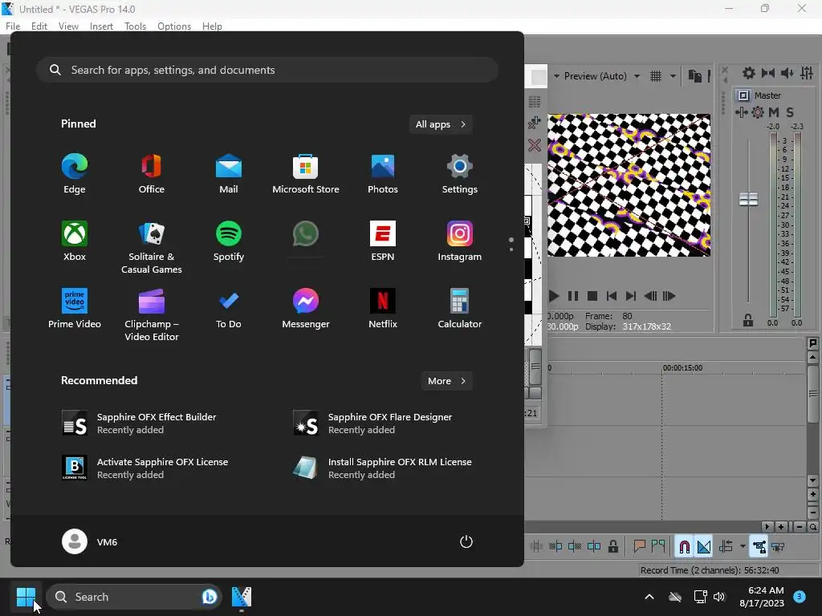Toggle the Mute (M) button on Master bus
This screenshot has height=616, width=822.
click(774, 112)
